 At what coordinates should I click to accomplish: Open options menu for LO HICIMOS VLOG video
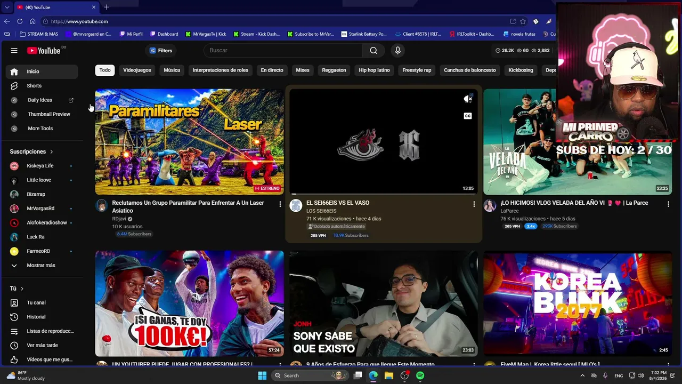click(x=668, y=204)
